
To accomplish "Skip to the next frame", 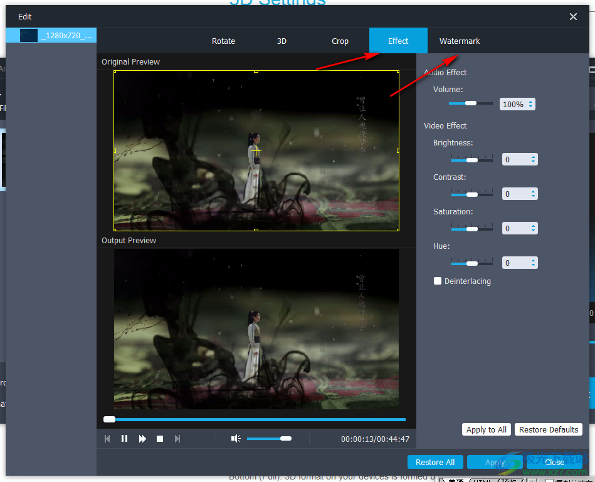I will (177, 438).
